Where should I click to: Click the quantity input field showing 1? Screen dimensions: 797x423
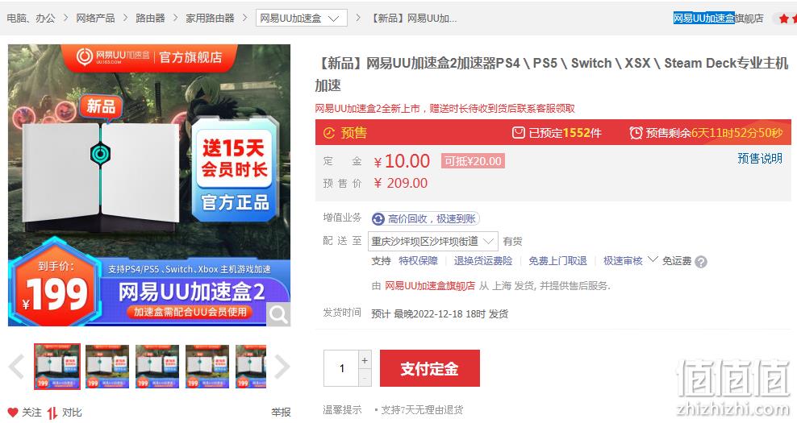[341, 368]
